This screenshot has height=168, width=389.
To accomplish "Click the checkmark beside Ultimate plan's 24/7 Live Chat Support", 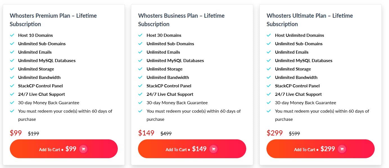I will point(269,94).
